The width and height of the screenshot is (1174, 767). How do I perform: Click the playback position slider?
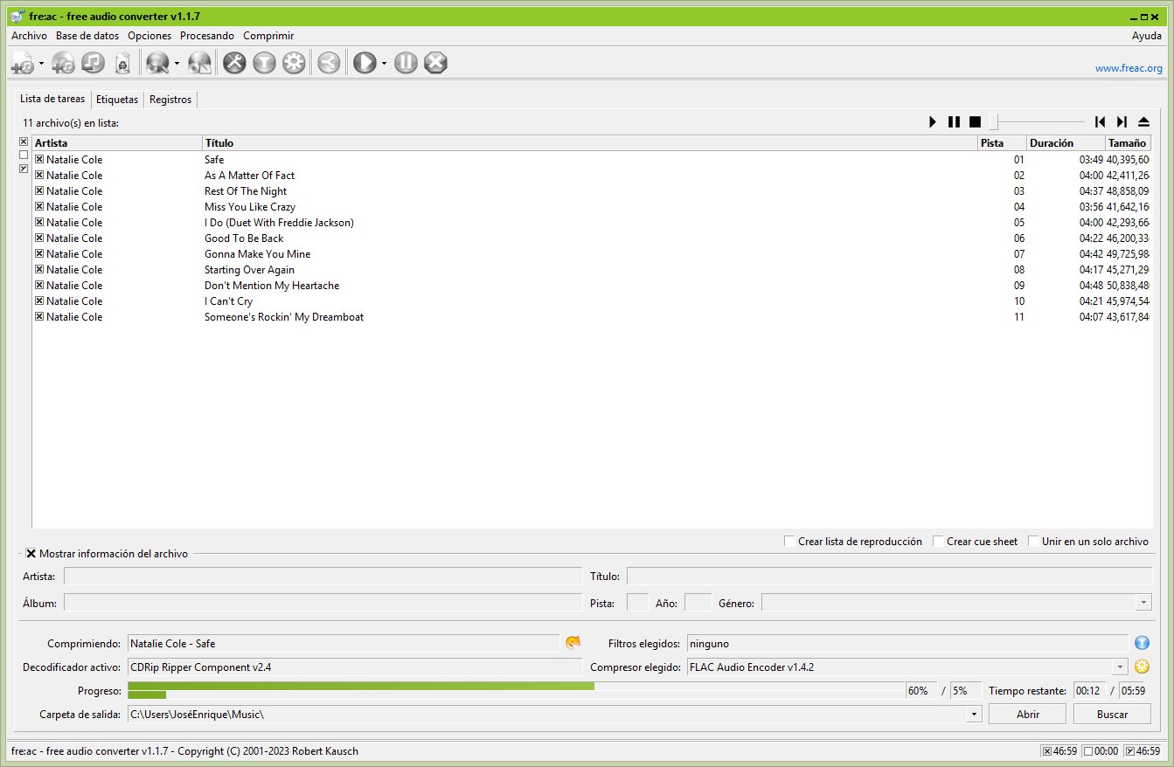(1040, 122)
